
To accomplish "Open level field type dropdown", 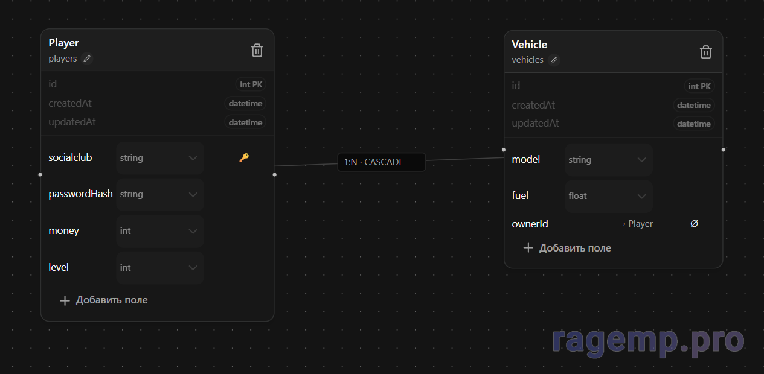I will point(159,268).
